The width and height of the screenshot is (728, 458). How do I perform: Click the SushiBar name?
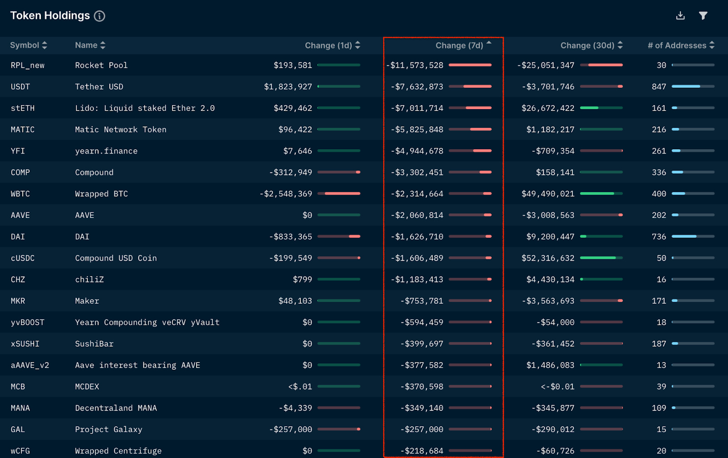click(x=94, y=344)
